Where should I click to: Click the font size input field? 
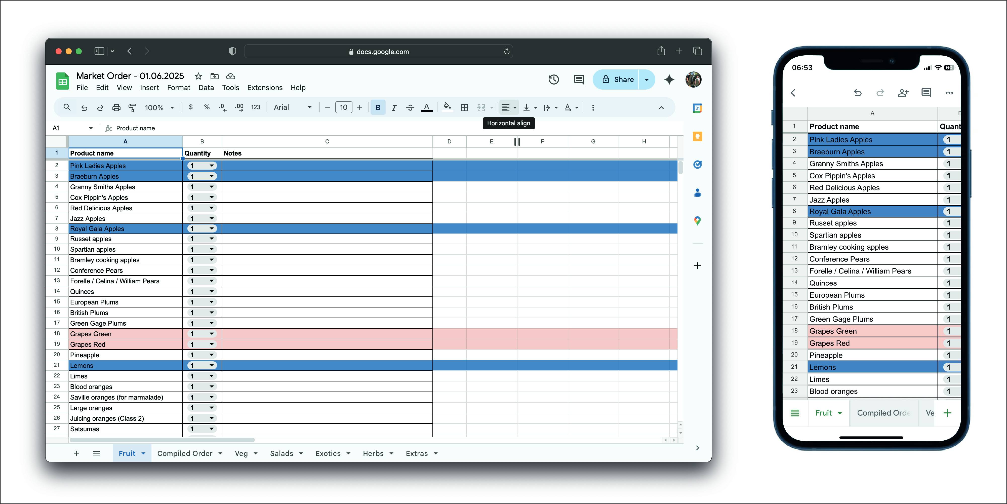point(343,107)
